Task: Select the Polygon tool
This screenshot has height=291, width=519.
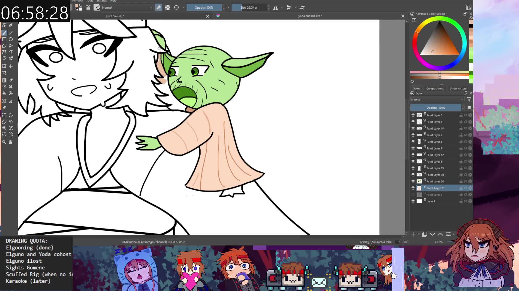Action: [4, 46]
